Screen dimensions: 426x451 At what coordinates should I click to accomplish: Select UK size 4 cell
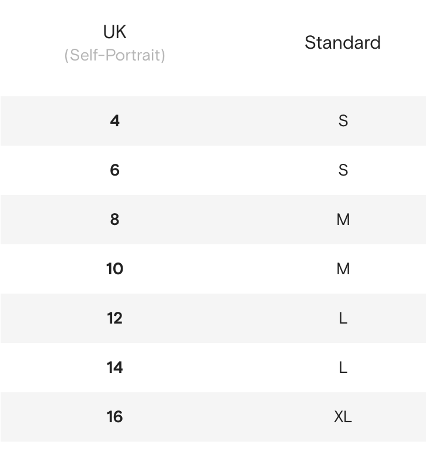pos(114,121)
